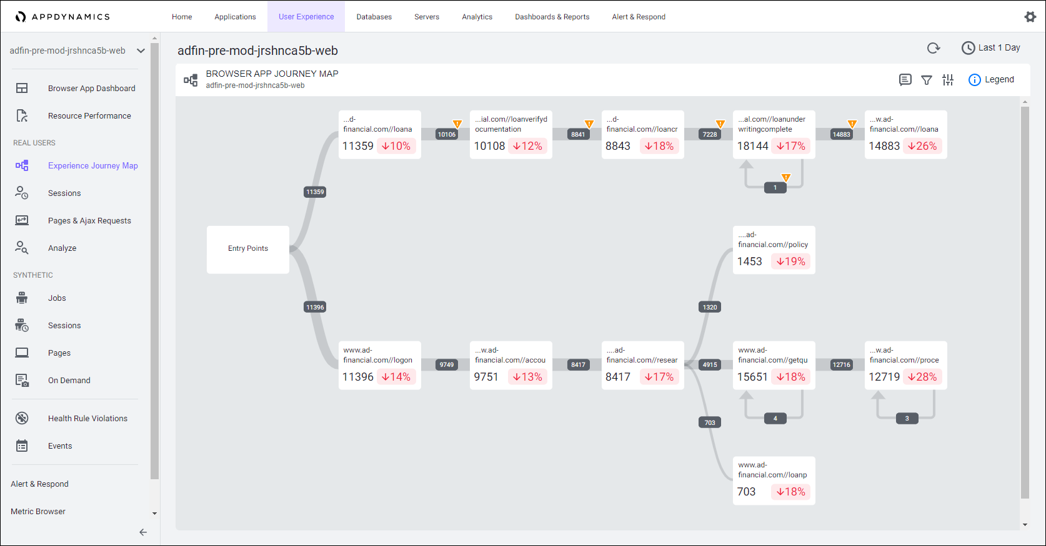The width and height of the screenshot is (1046, 546).
Task: Click the Experience Journey Map sidebar icon
Action: click(x=22, y=165)
